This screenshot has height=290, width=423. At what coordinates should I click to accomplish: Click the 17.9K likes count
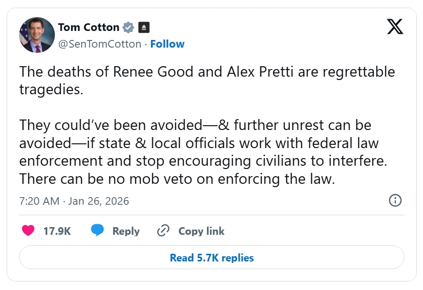(57, 231)
